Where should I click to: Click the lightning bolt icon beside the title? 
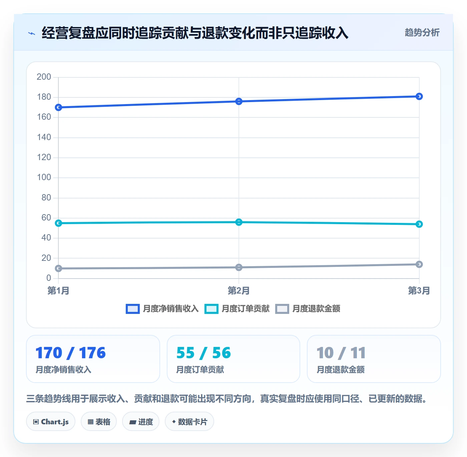[32, 33]
